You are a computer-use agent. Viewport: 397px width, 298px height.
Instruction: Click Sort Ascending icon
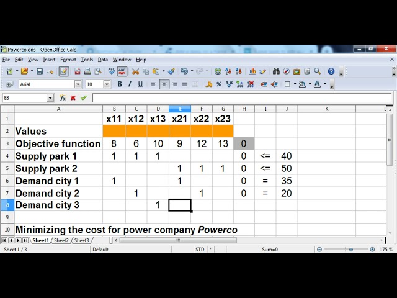228,71
